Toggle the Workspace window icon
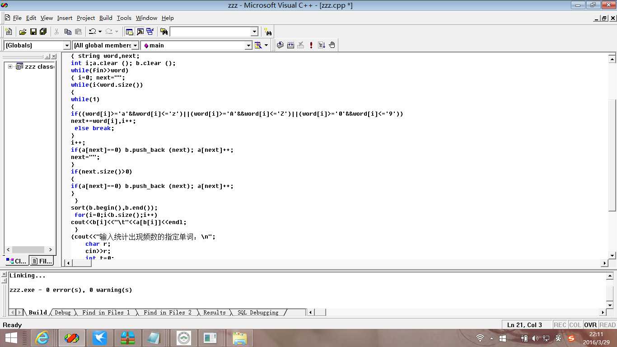Screen dimensions: 617x347 [x=130, y=32]
